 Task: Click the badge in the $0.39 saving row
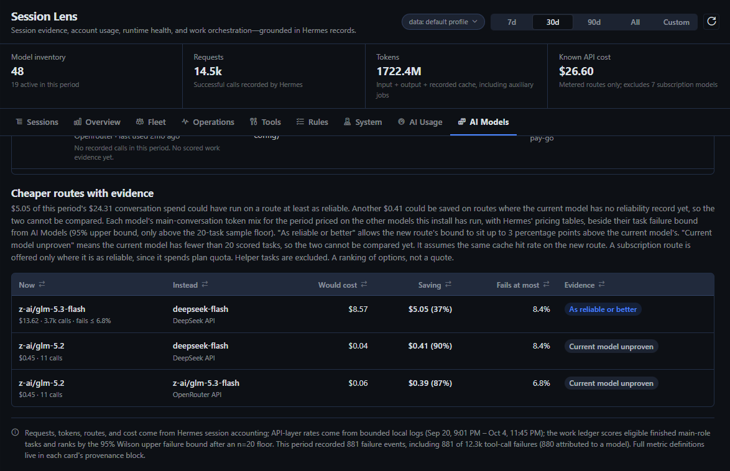coord(611,383)
